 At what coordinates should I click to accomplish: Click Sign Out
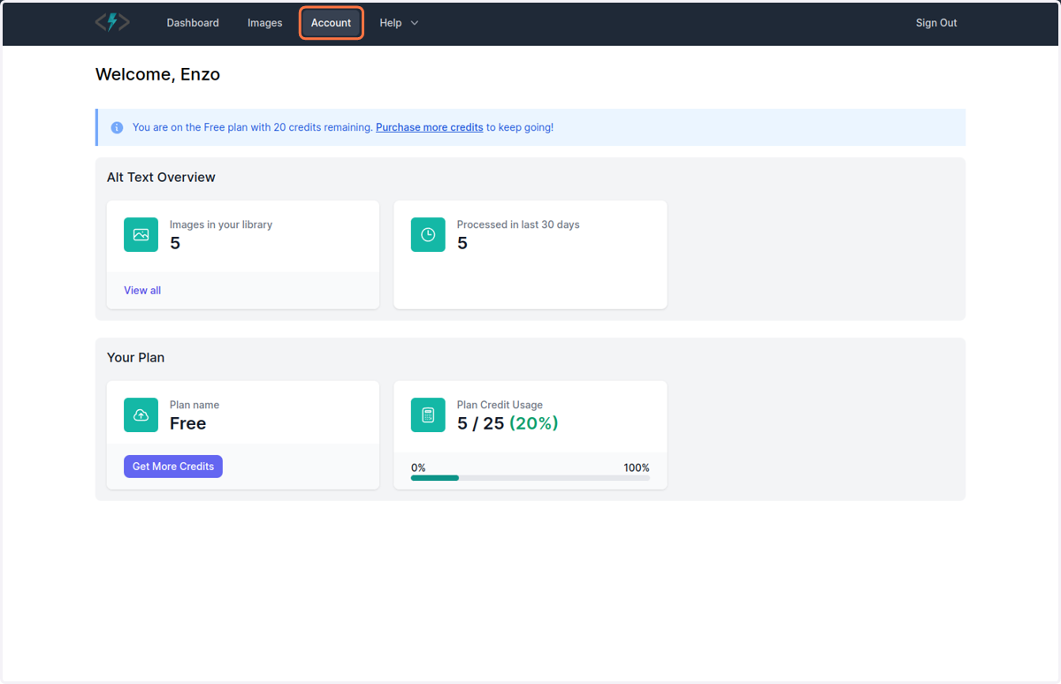(936, 23)
